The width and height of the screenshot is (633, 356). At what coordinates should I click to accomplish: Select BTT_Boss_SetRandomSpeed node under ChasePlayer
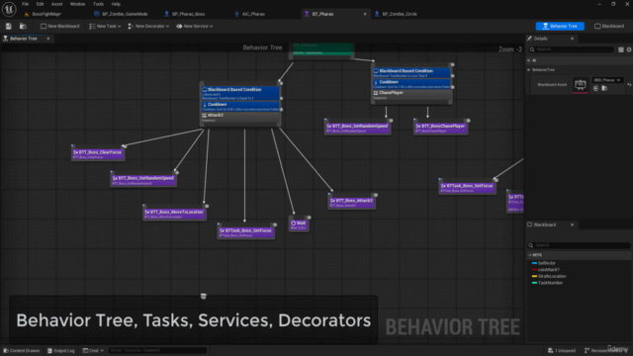click(358, 128)
